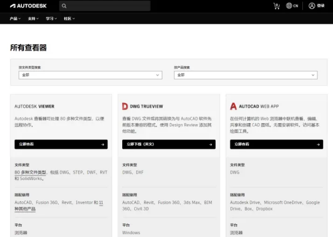The image size is (333, 237).
Task: Click the 所有查看器 heading
Action: pyautogui.click(x=28, y=48)
